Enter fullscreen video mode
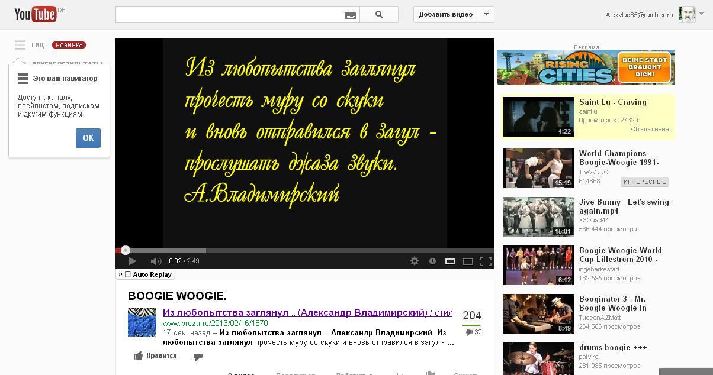Viewport: 713px width, 375px height. point(486,261)
